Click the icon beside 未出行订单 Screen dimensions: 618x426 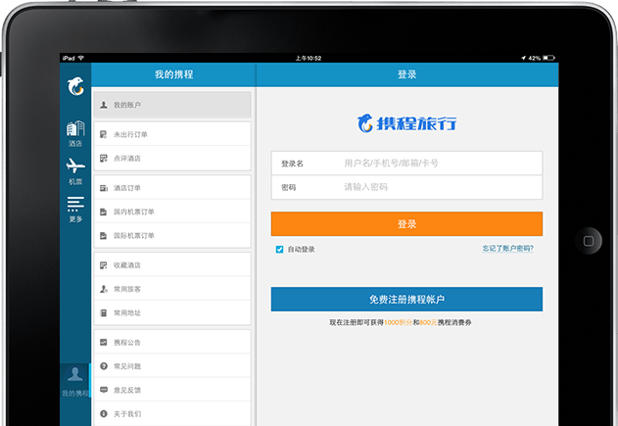coord(104,134)
